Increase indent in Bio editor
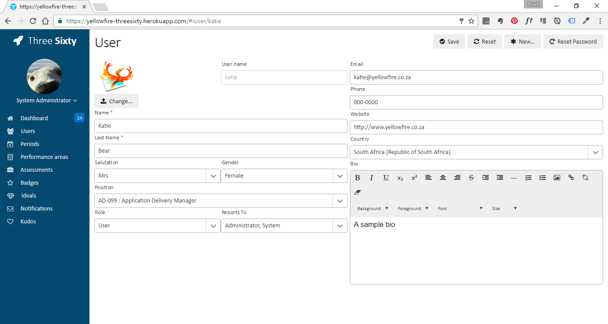The width and height of the screenshot is (608, 324). 486,178
